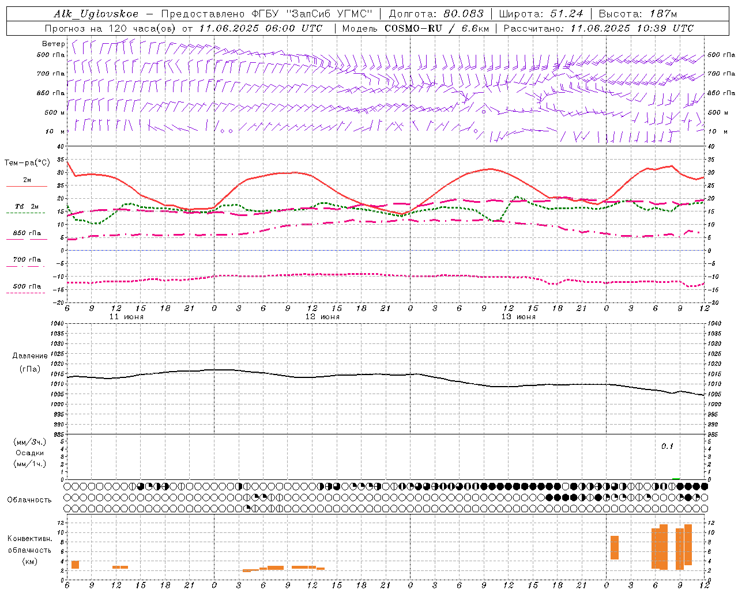Click the "0.1" precipitation value
738x590 pixels.
pyautogui.click(x=667, y=446)
